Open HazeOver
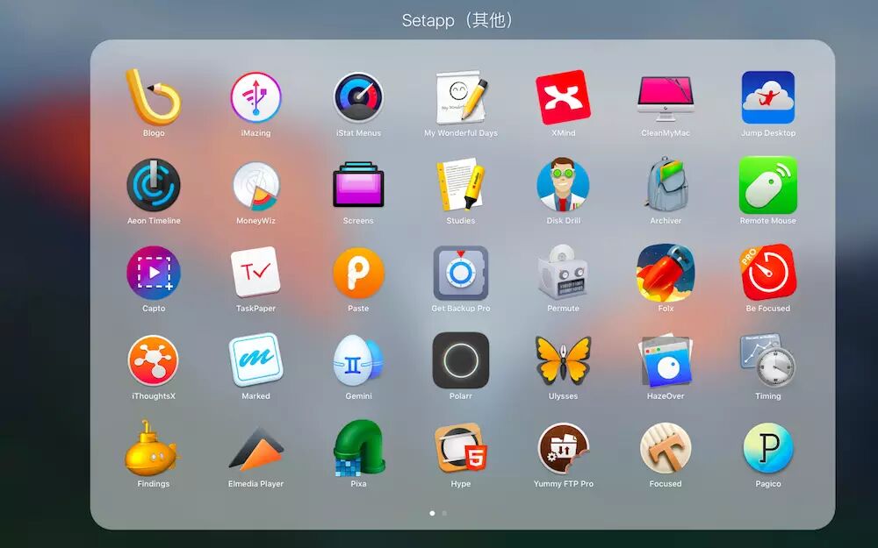This screenshot has width=878, height=548. [666, 360]
